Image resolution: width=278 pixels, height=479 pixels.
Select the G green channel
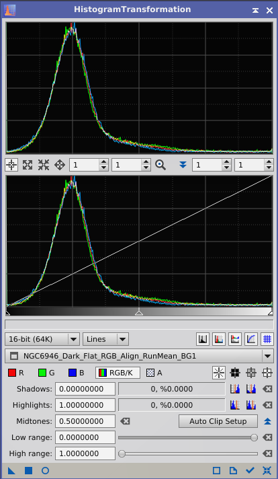pos(46,373)
